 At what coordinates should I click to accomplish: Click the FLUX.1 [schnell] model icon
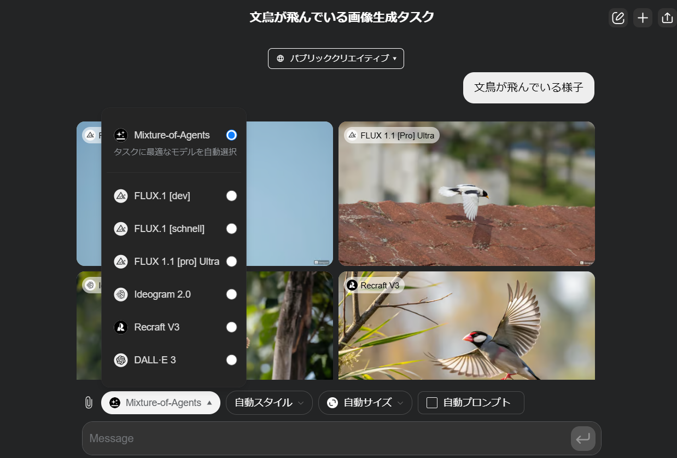(121, 229)
